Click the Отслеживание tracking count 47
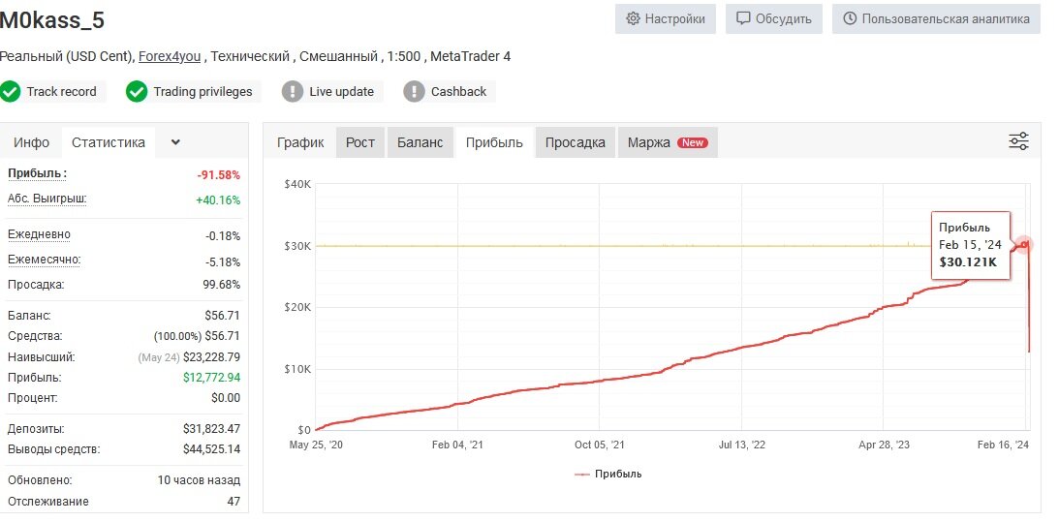Image resolution: width=1059 pixels, height=522 pixels. (x=233, y=502)
